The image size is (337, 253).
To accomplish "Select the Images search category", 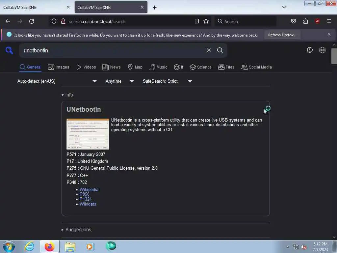I will click(x=59, y=67).
